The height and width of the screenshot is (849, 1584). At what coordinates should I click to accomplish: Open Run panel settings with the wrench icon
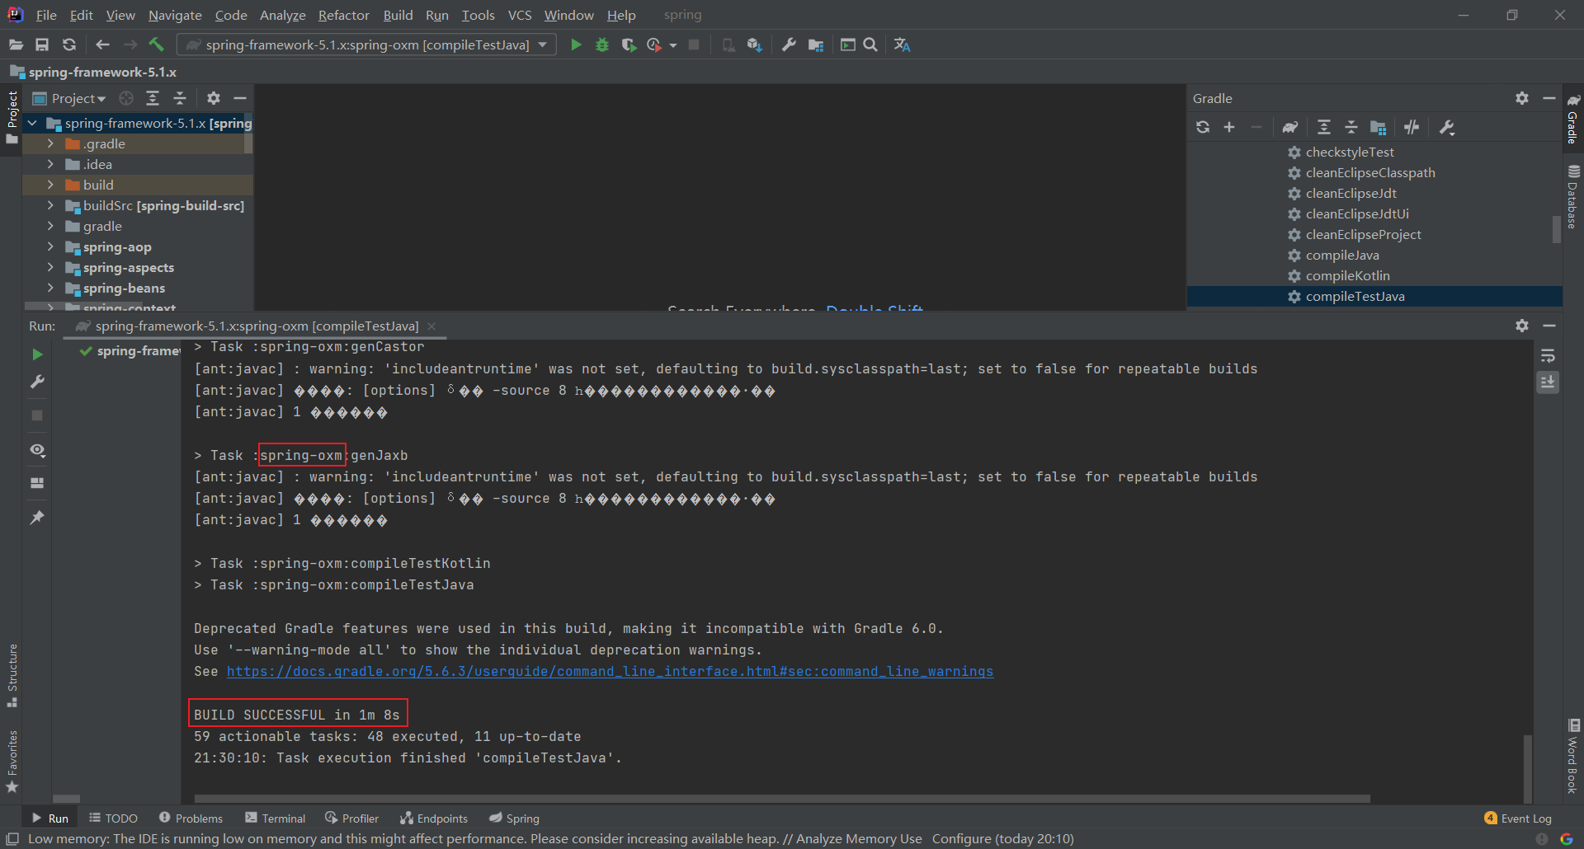(36, 382)
